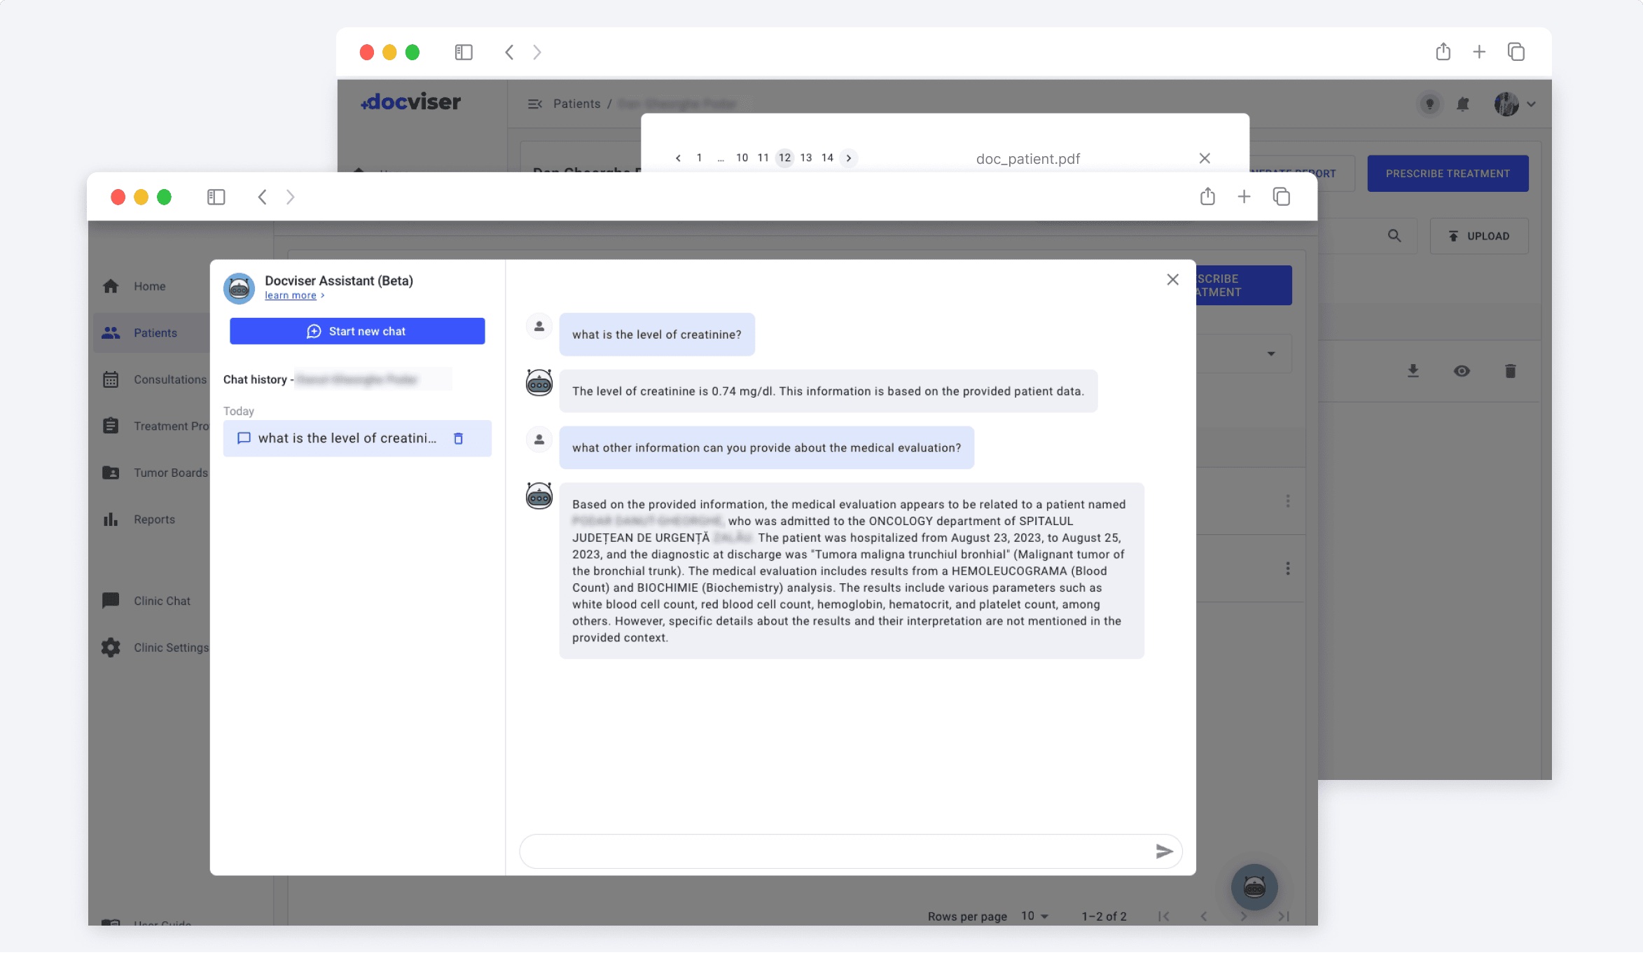Open the Patients section in sidebar
1643x955 pixels.
[x=155, y=332]
